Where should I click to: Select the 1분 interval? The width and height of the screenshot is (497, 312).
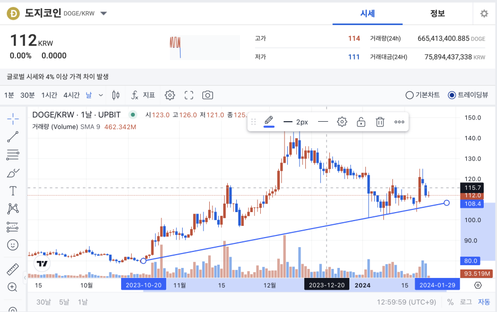pos(9,95)
